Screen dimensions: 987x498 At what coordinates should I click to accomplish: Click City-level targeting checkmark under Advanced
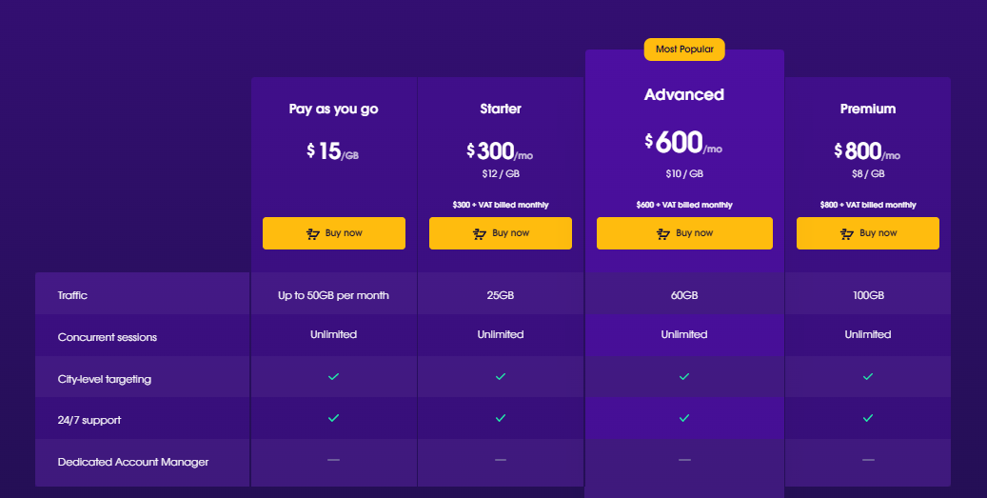pos(684,377)
